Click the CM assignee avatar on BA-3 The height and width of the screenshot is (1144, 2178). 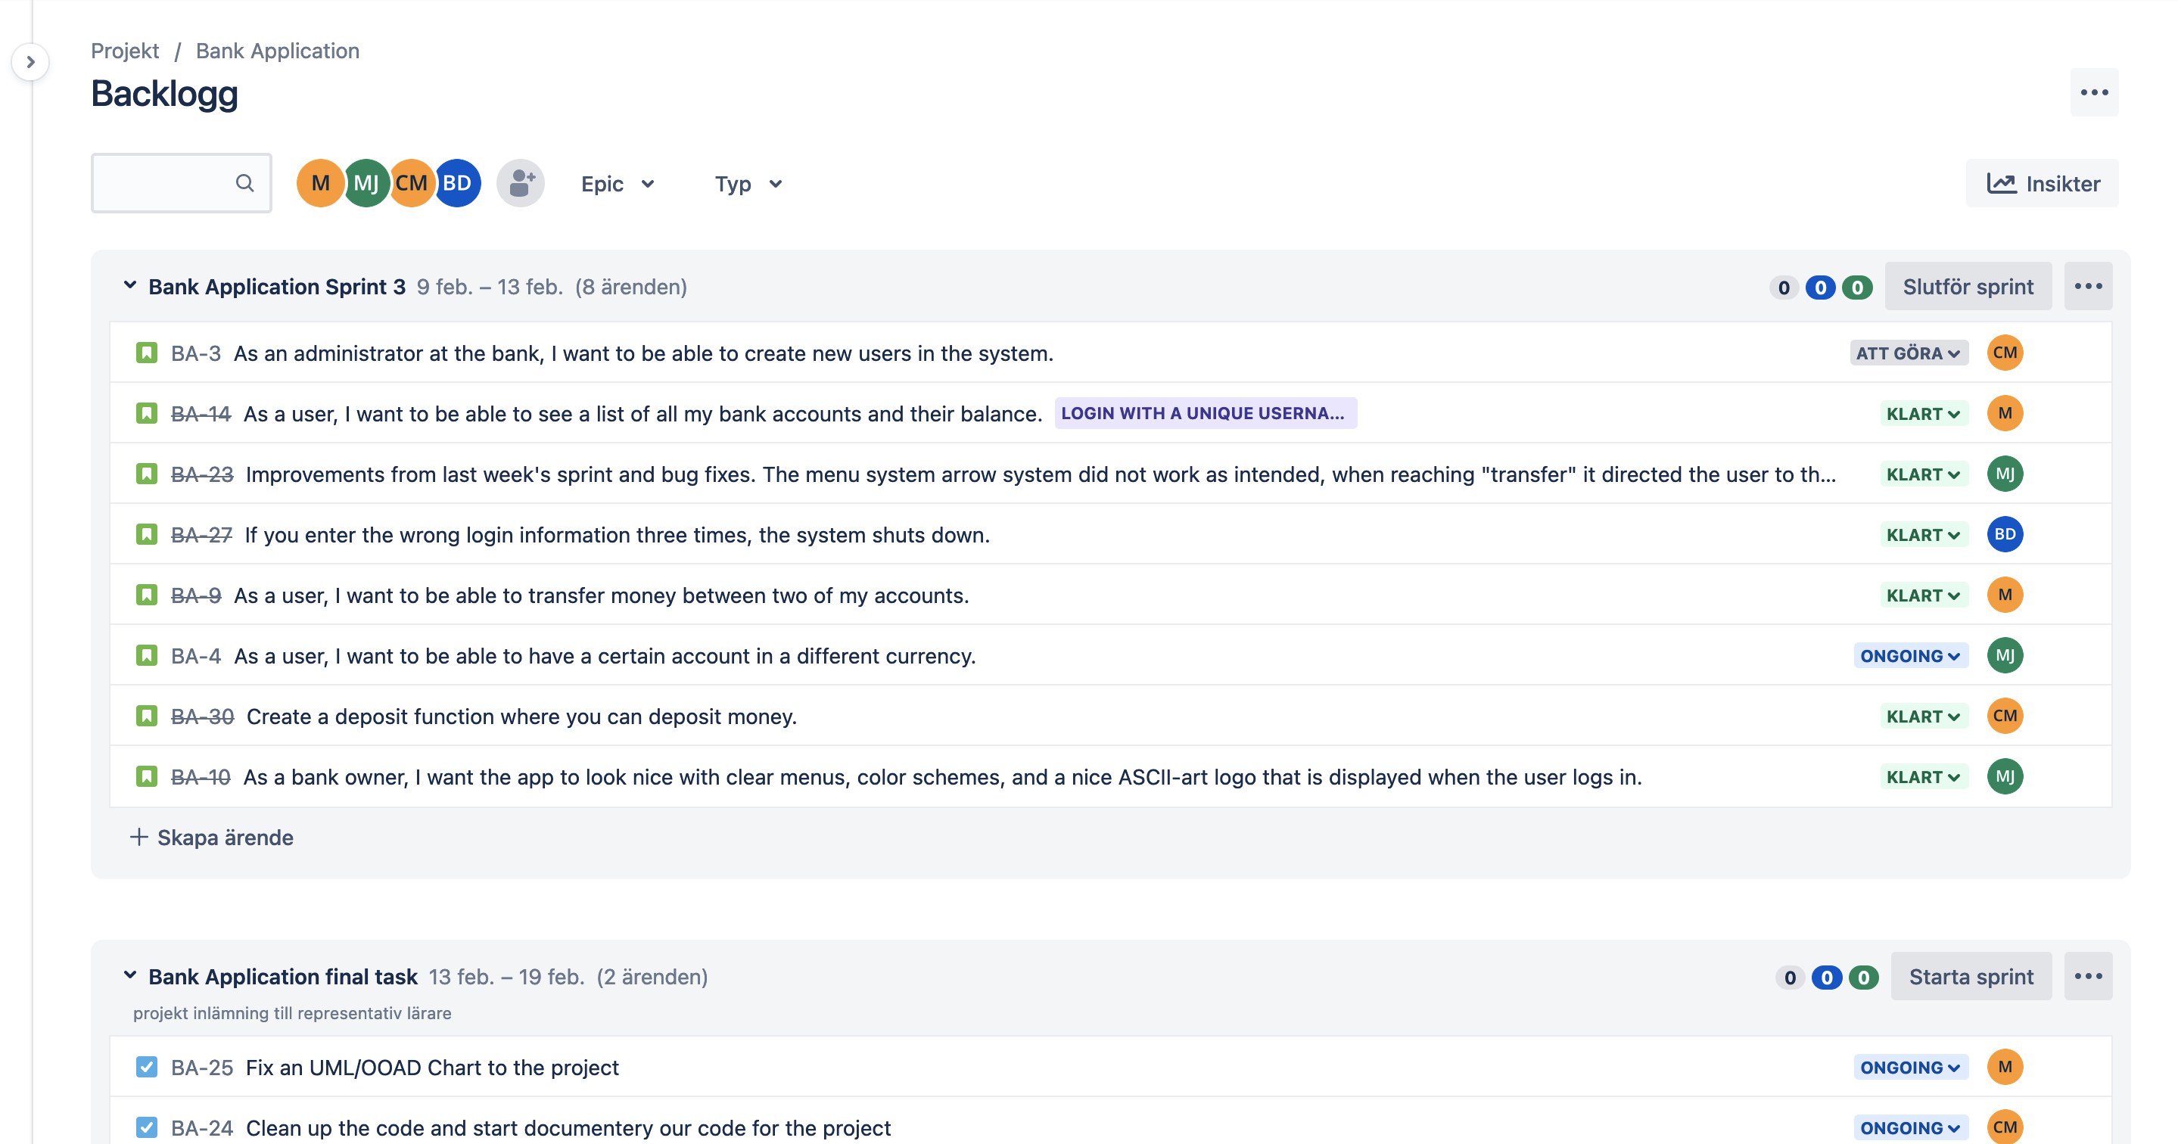tap(2005, 353)
